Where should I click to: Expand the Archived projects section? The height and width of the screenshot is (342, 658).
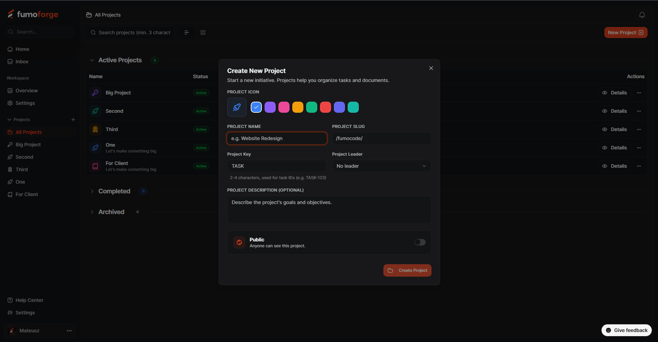(92, 212)
